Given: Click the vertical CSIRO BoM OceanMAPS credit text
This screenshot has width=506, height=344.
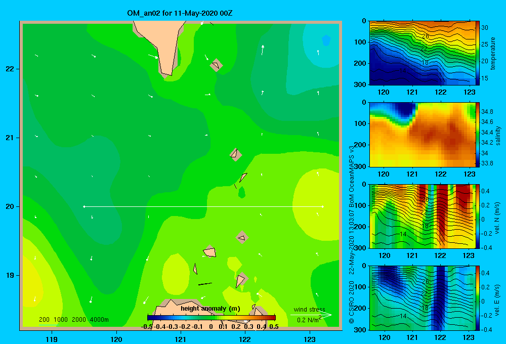Looking at the screenshot, I should coord(352,235).
